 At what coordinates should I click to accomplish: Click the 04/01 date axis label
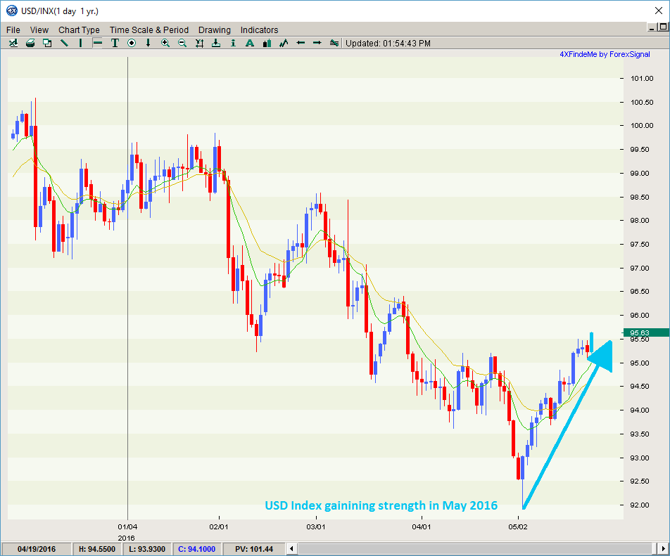pyautogui.click(x=422, y=527)
